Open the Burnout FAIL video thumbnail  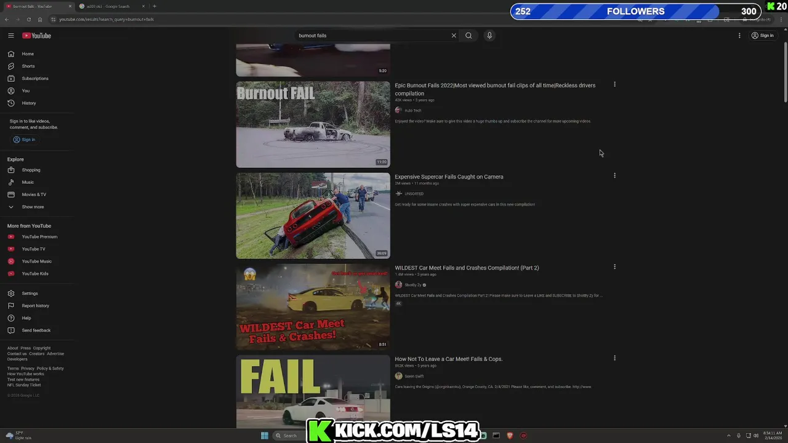point(313,124)
